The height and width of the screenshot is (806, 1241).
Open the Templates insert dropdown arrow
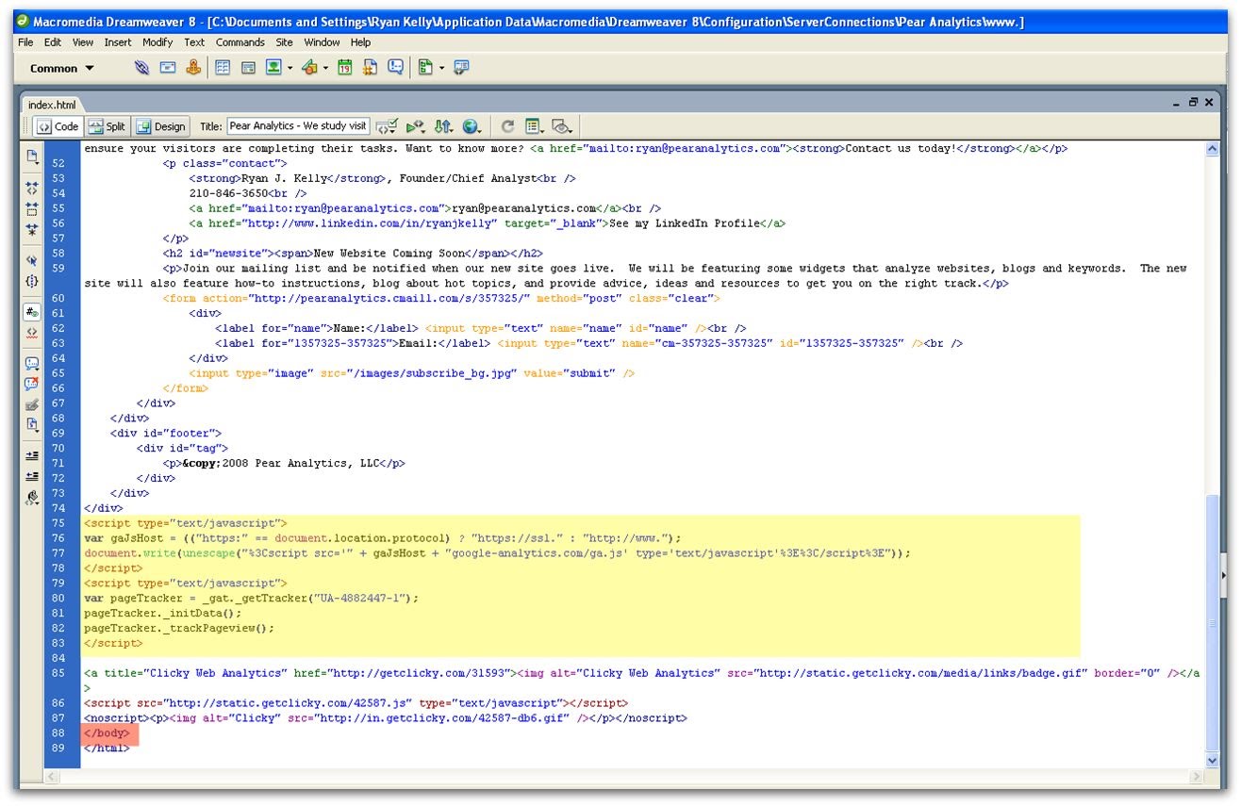pyautogui.click(x=440, y=68)
